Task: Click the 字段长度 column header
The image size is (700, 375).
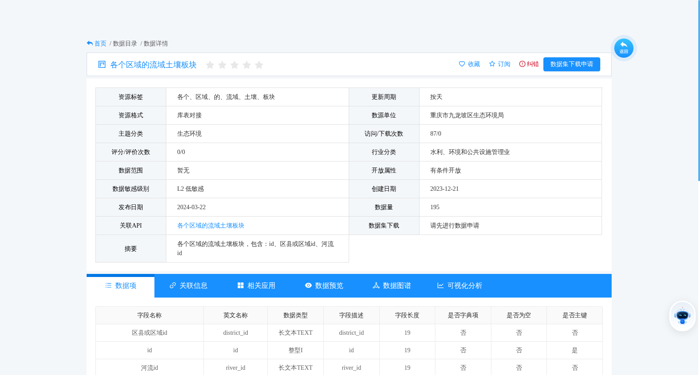Action: point(407,315)
